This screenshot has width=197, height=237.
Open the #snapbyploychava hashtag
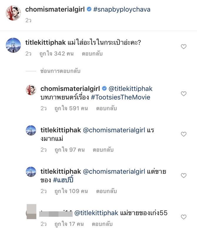pos(122,9)
